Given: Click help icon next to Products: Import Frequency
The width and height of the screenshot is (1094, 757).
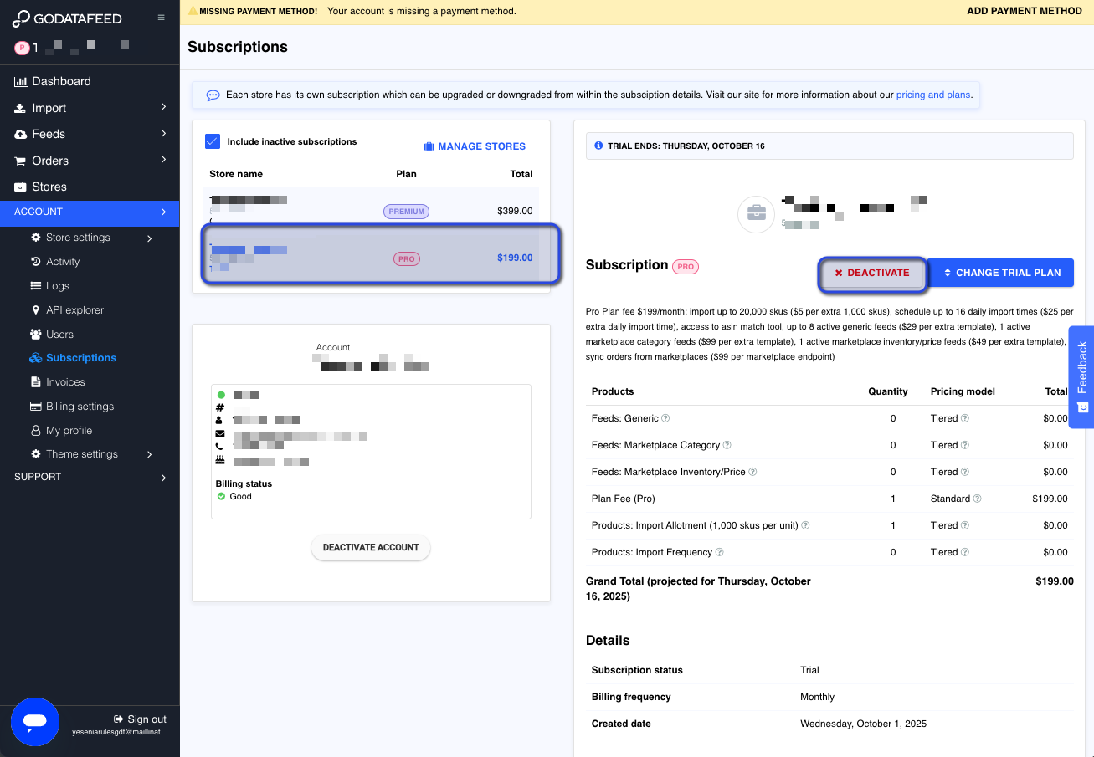Looking at the screenshot, I should pos(719,552).
